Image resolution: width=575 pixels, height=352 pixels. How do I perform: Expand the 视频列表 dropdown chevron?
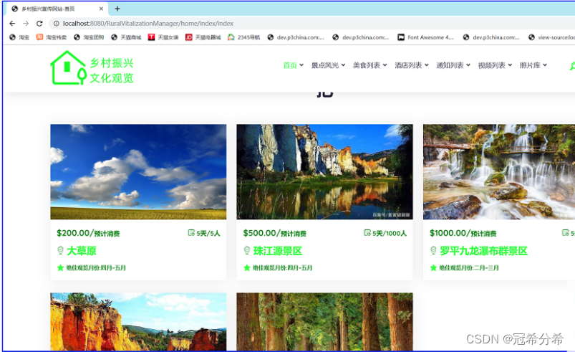pyautogui.click(x=510, y=65)
